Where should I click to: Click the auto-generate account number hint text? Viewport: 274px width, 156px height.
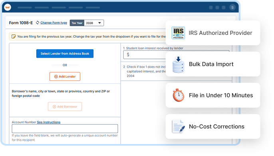coord(65,138)
